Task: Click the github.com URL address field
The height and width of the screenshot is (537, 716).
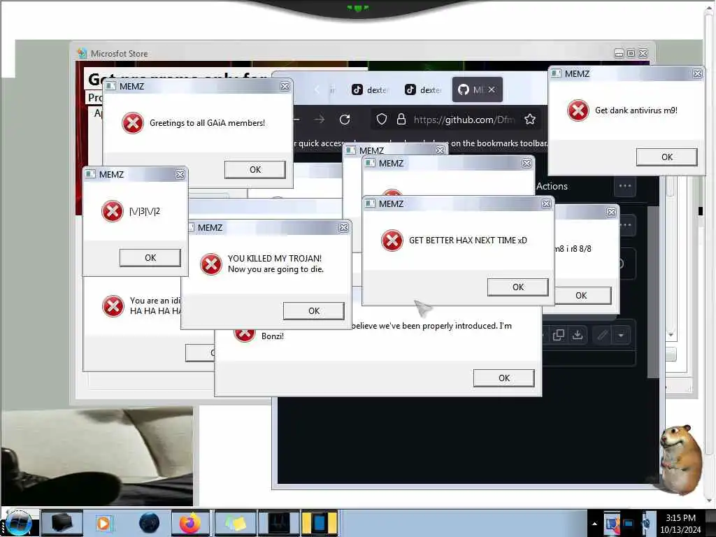Action: coord(464,120)
